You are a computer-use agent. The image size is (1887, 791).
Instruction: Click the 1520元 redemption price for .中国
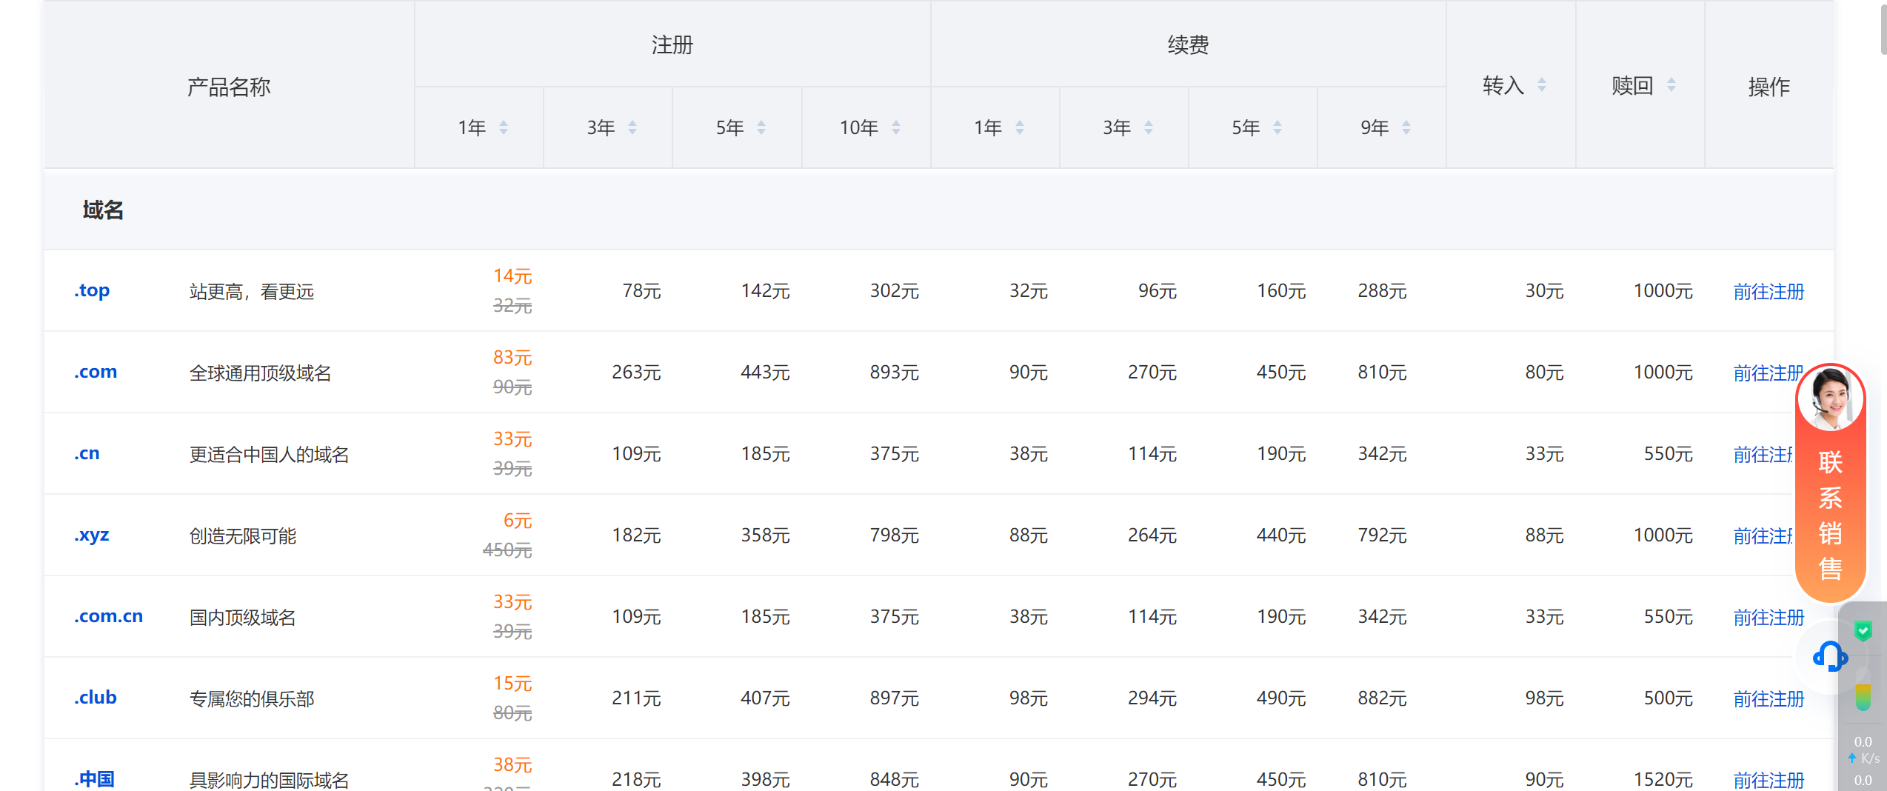tap(1663, 780)
